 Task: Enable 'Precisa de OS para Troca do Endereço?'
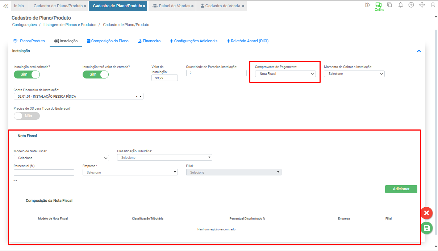(27, 116)
